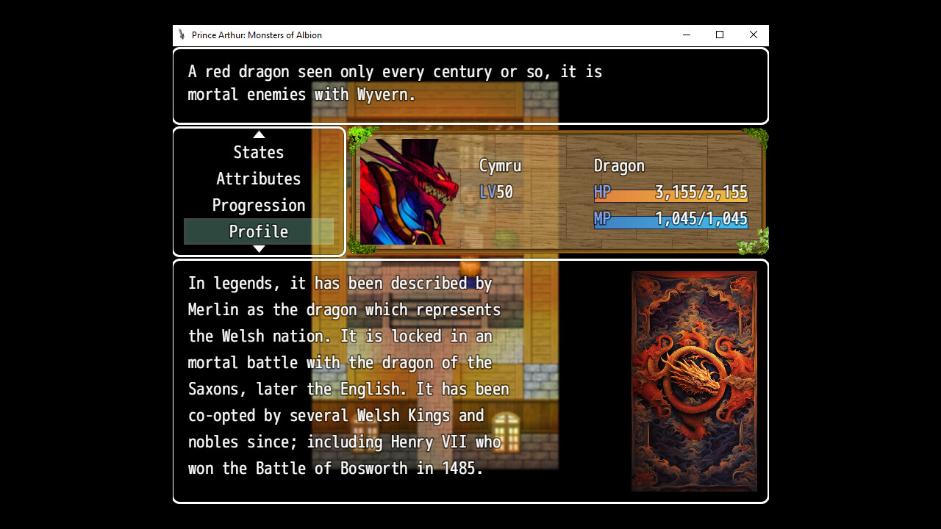The width and height of the screenshot is (941, 529).
Task: Expand the menu list via its scroll arrow
Action: click(259, 248)
